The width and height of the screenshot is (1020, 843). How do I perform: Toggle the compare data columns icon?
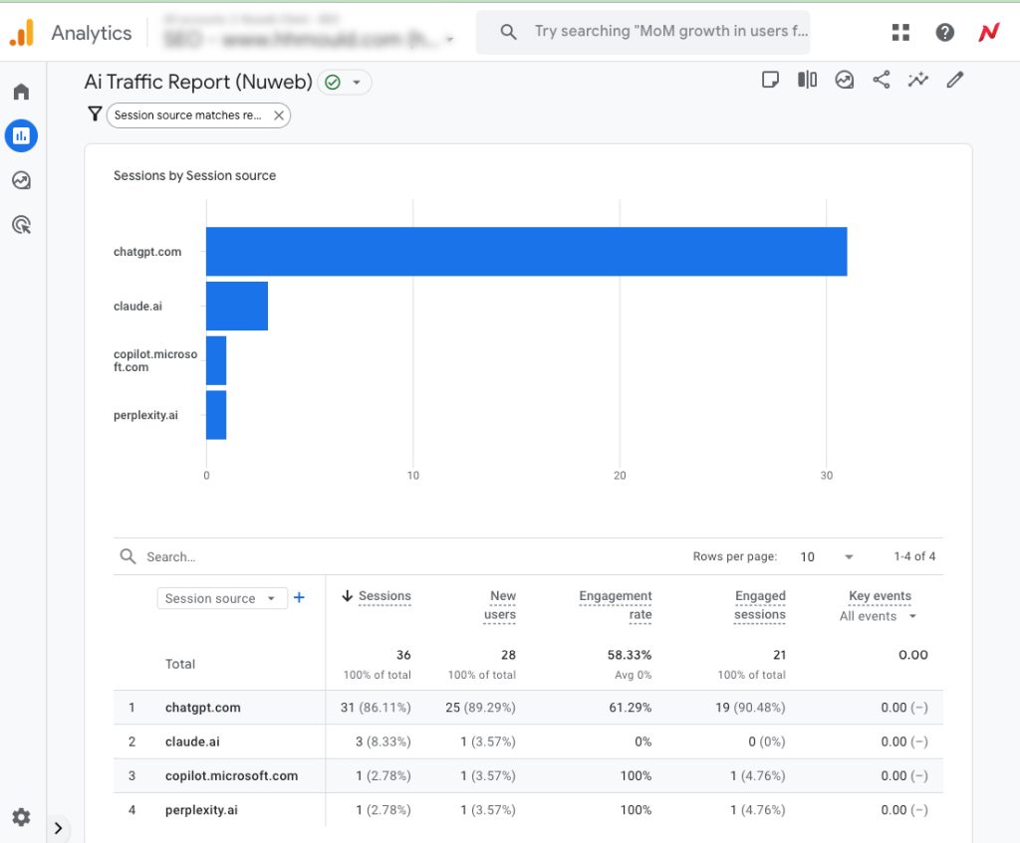[x=807, y=80]
